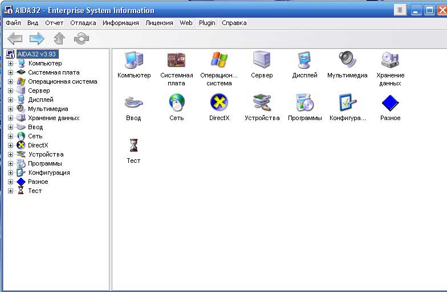
Task: Select the AIDA32 v3.93 root tree item
Action: point(37,54)
